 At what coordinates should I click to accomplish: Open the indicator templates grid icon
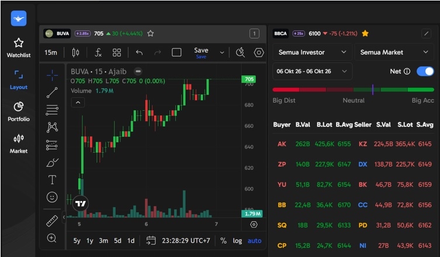pos(117,52)
